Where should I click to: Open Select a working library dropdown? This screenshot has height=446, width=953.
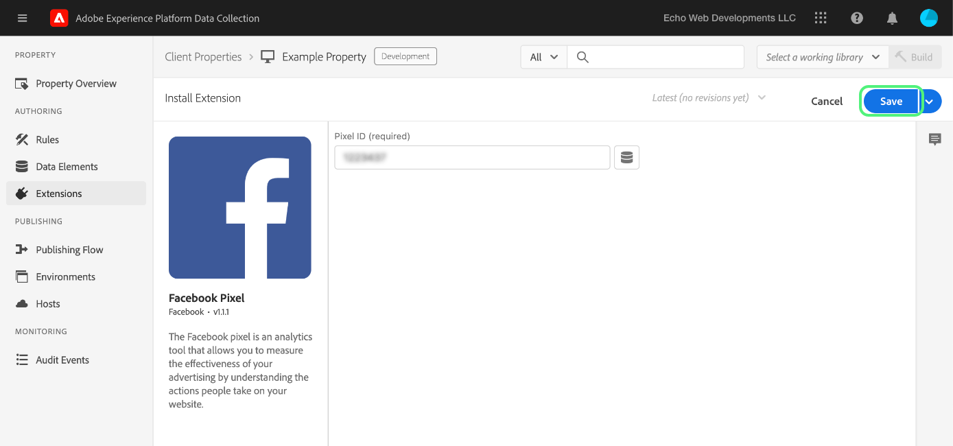(x=822, y=58)
